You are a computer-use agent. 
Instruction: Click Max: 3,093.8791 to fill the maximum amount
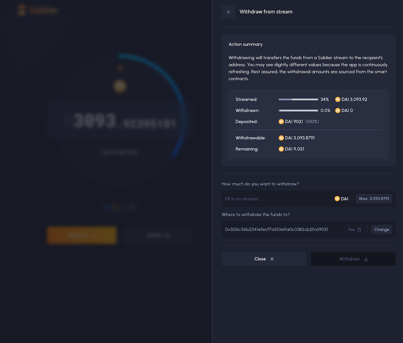pyautogui.click(x=374, y=199)
